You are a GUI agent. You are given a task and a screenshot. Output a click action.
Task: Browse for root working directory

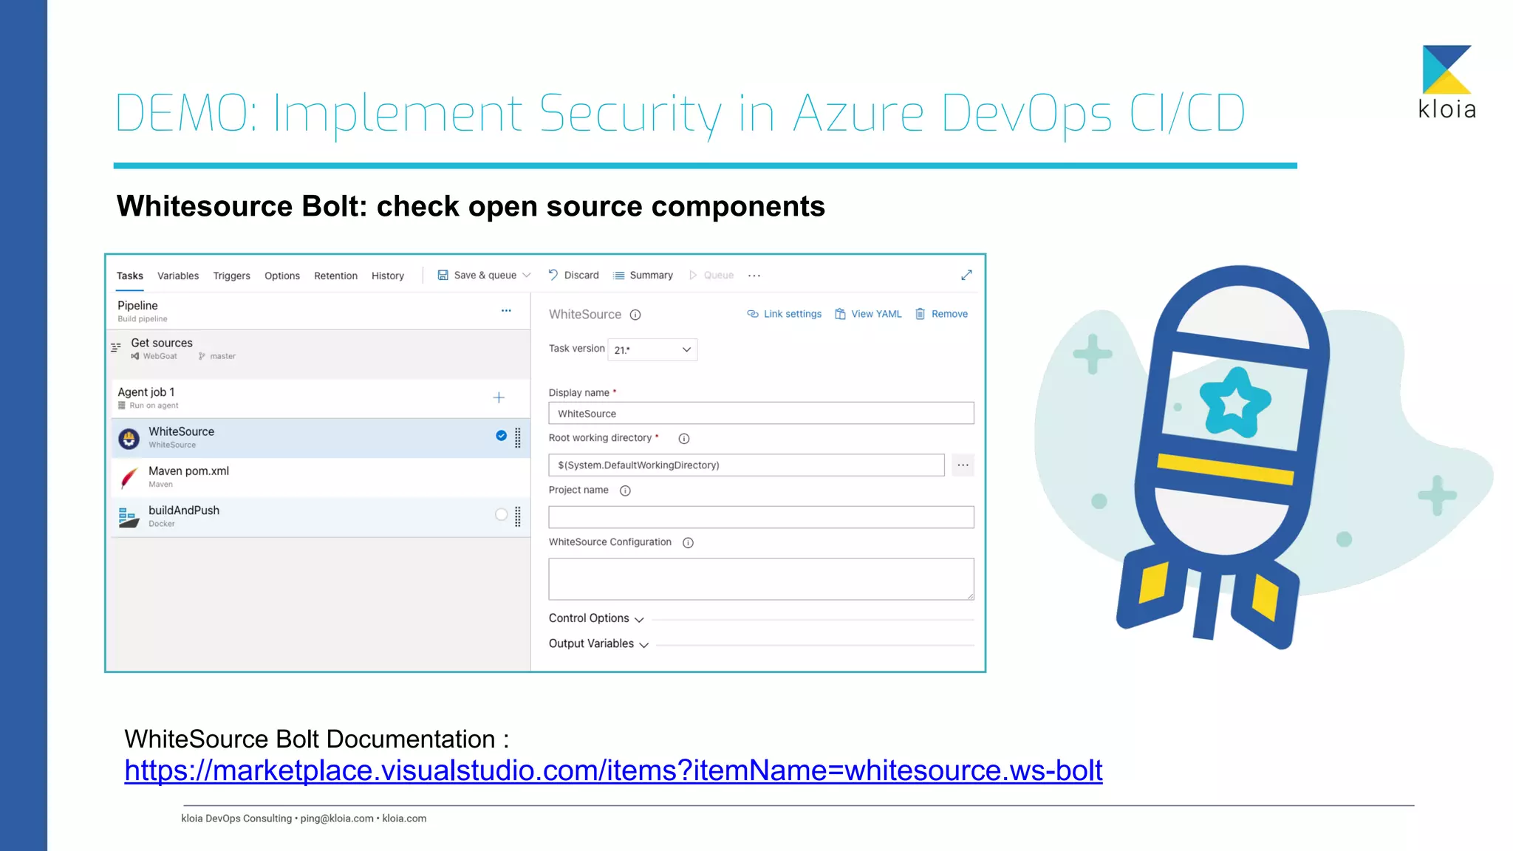coord(963,465)
